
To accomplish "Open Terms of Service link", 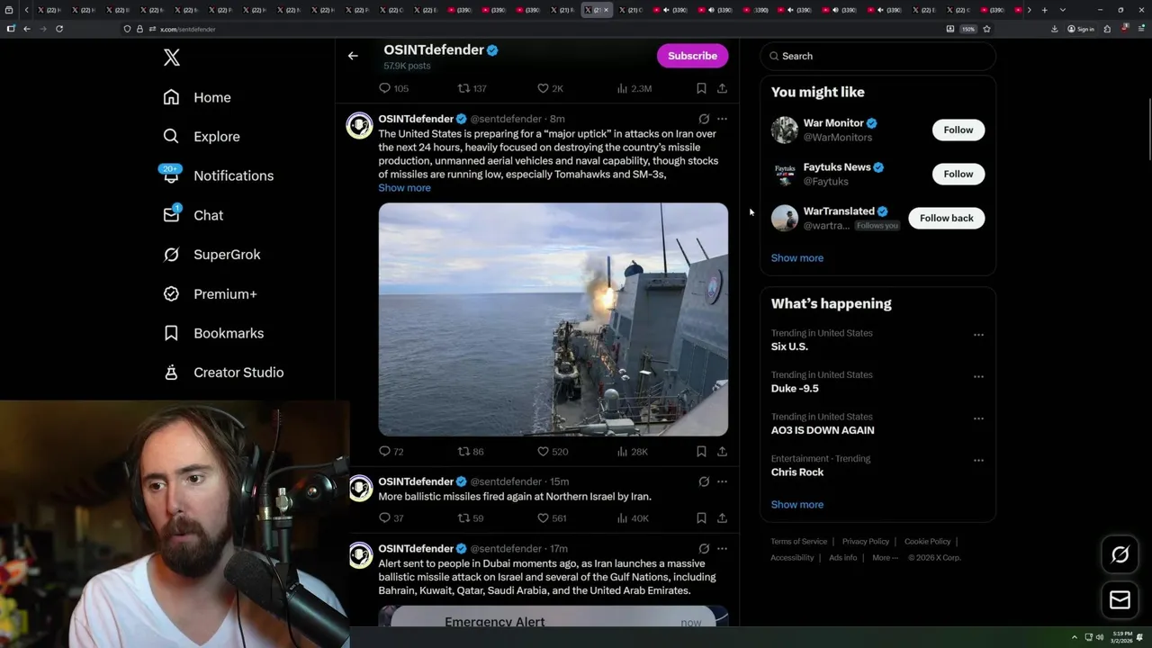I will pos(798,542).
